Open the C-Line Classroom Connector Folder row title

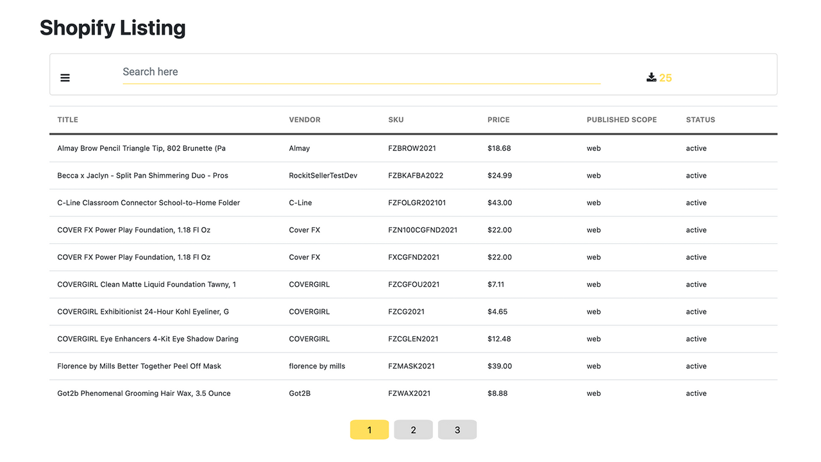[x=149, y=203]
